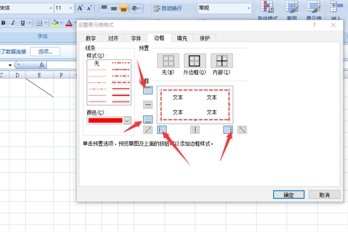Expand the underline style dropdown arrow
This screenshot has height=232, width=348.
[x=30, y=23]
